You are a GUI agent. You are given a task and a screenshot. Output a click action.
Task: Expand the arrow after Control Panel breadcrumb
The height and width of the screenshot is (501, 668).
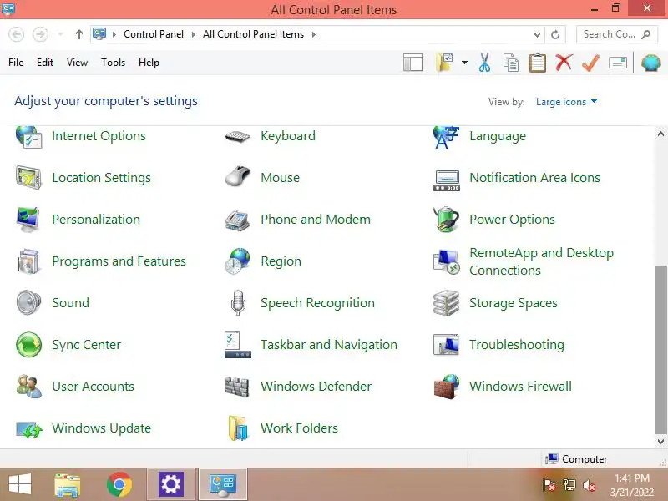[x=194, y=34]
